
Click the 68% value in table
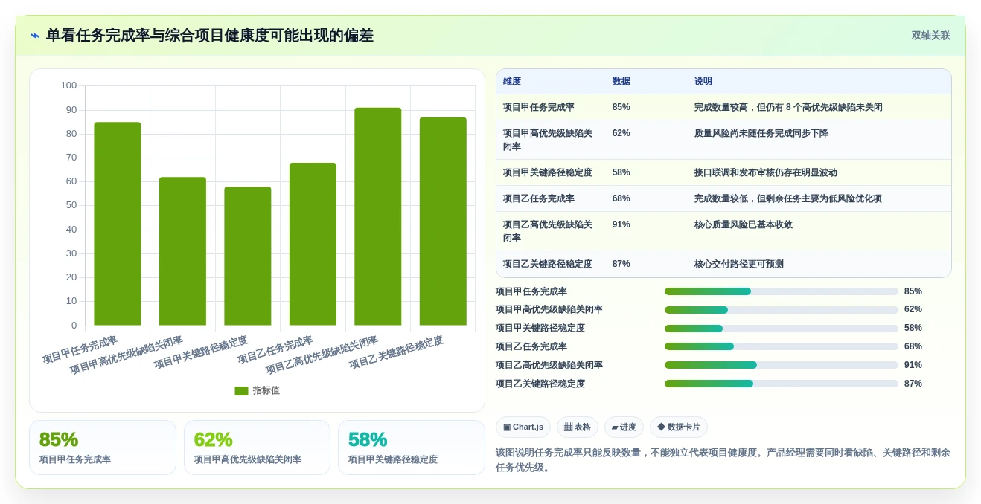click(621, 198)
